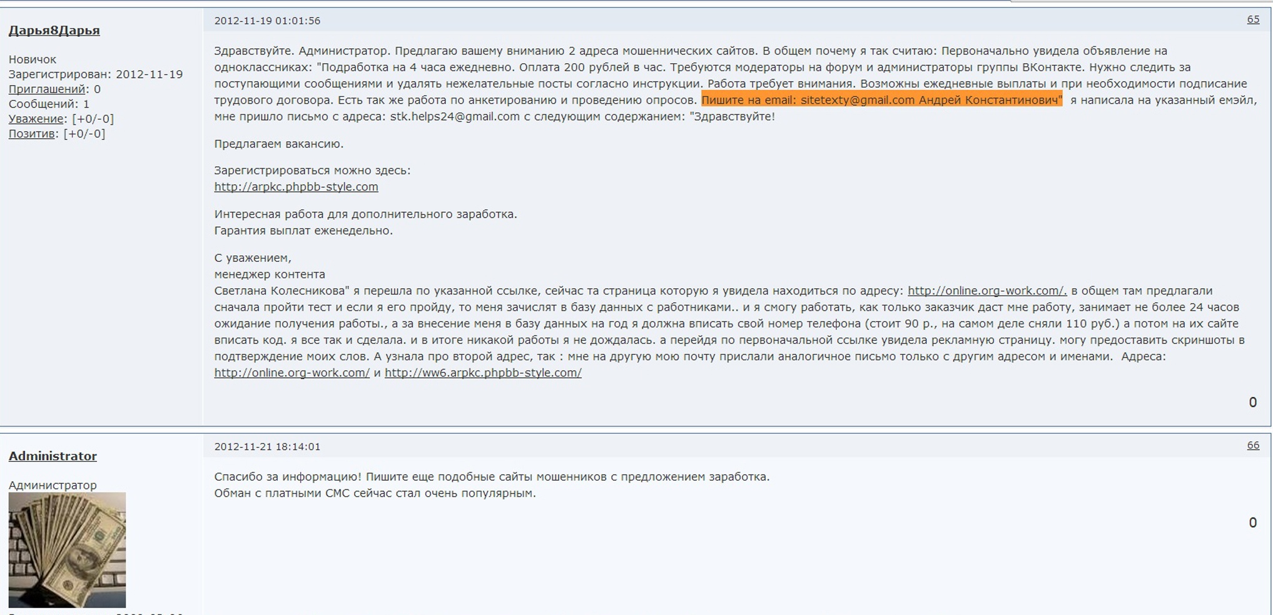Image resolution: width=1273 pixels, height=615 pixels.
Task: Open post number 66 permalink
Action: click(x=1253, y=445)
